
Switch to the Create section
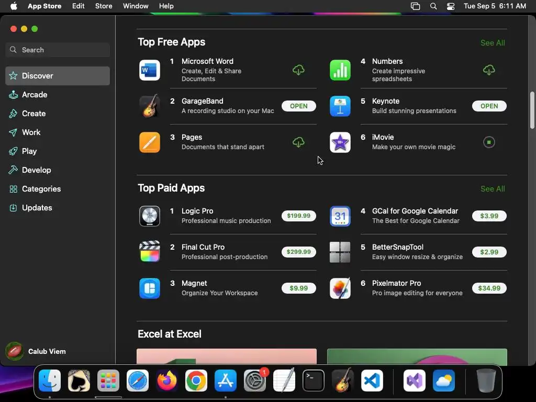point(58,114)
